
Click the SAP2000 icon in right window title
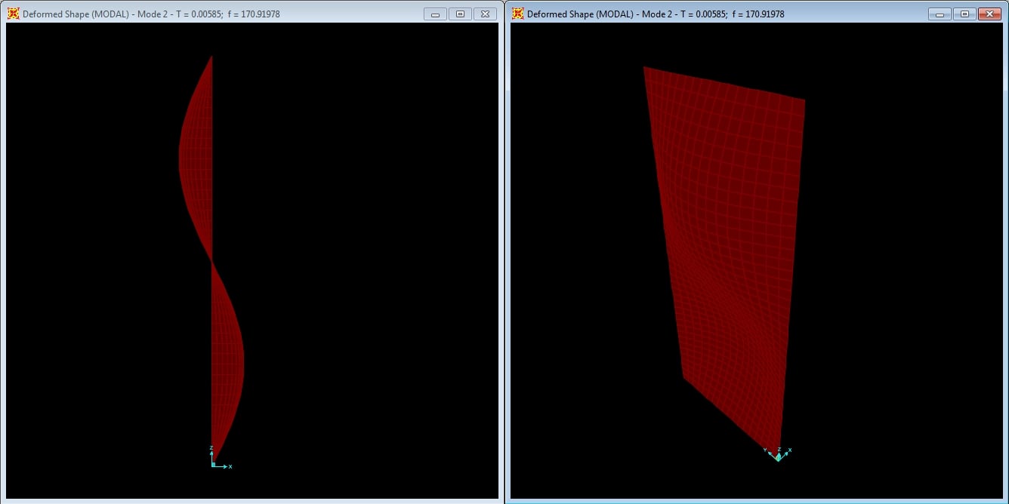point(517,14)
